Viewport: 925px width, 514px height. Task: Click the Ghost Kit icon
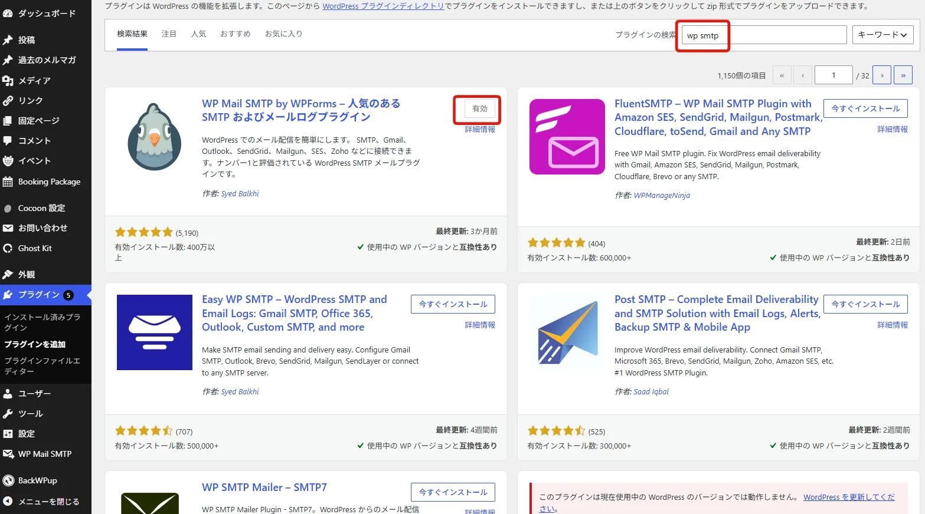[8, 249]
